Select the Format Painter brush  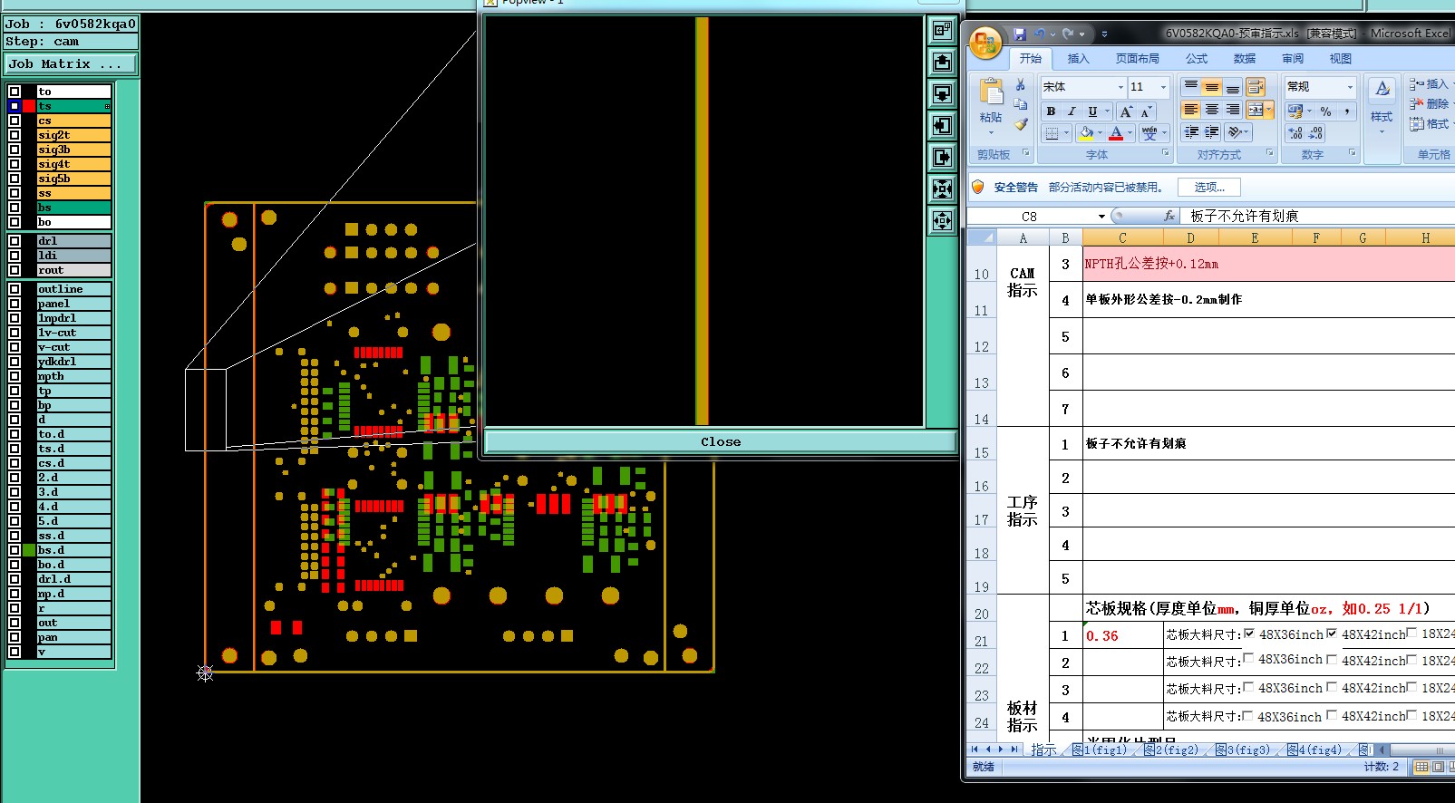click(1021, 124)
